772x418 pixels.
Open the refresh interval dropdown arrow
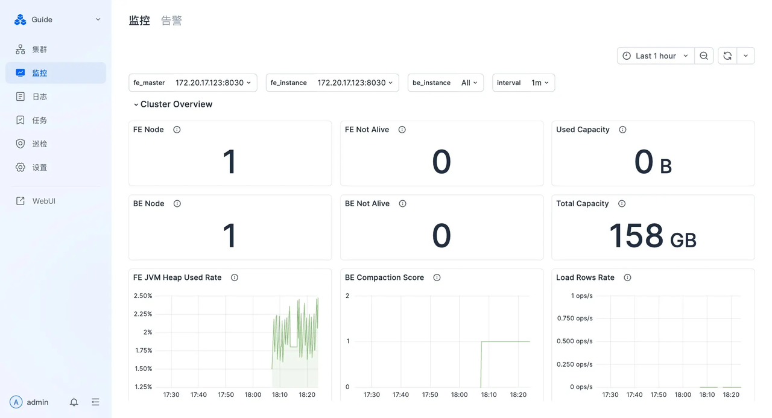[x=745, y=55]
